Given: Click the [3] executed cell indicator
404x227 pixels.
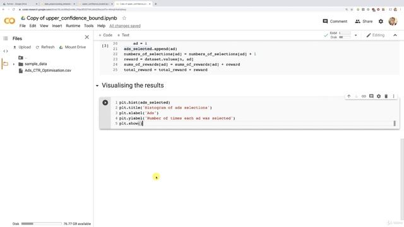Looking at the screenshot, I should (x=105, y=46).
